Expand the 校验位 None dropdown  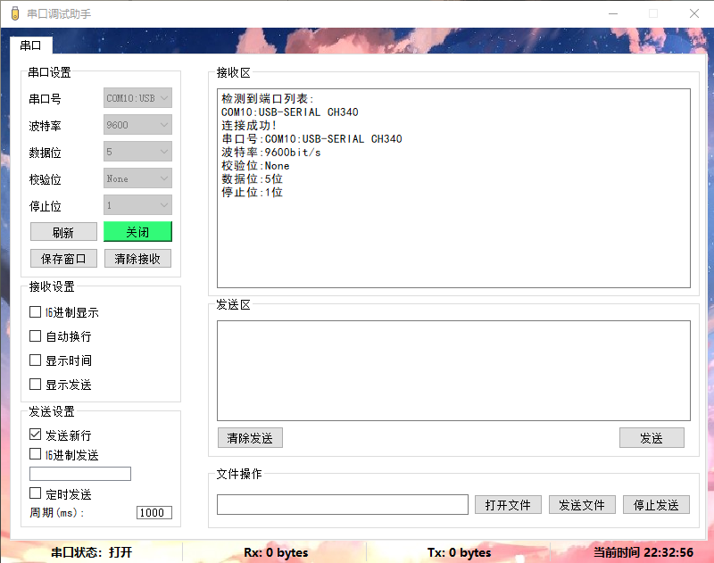(x=137, y=178)
